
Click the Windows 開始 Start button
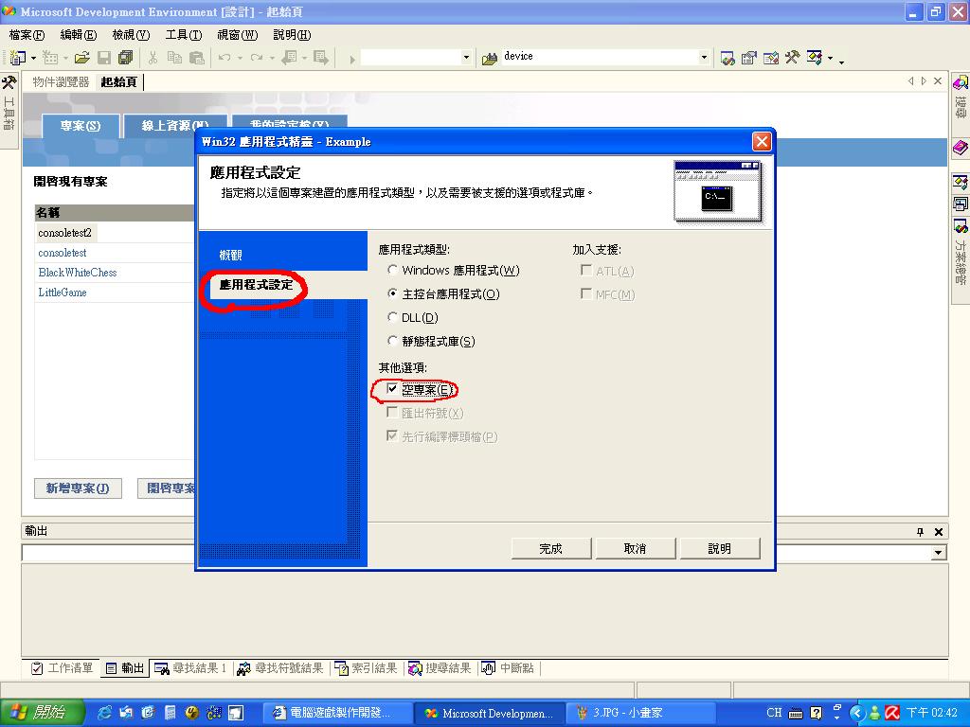[x=40, y=713]
